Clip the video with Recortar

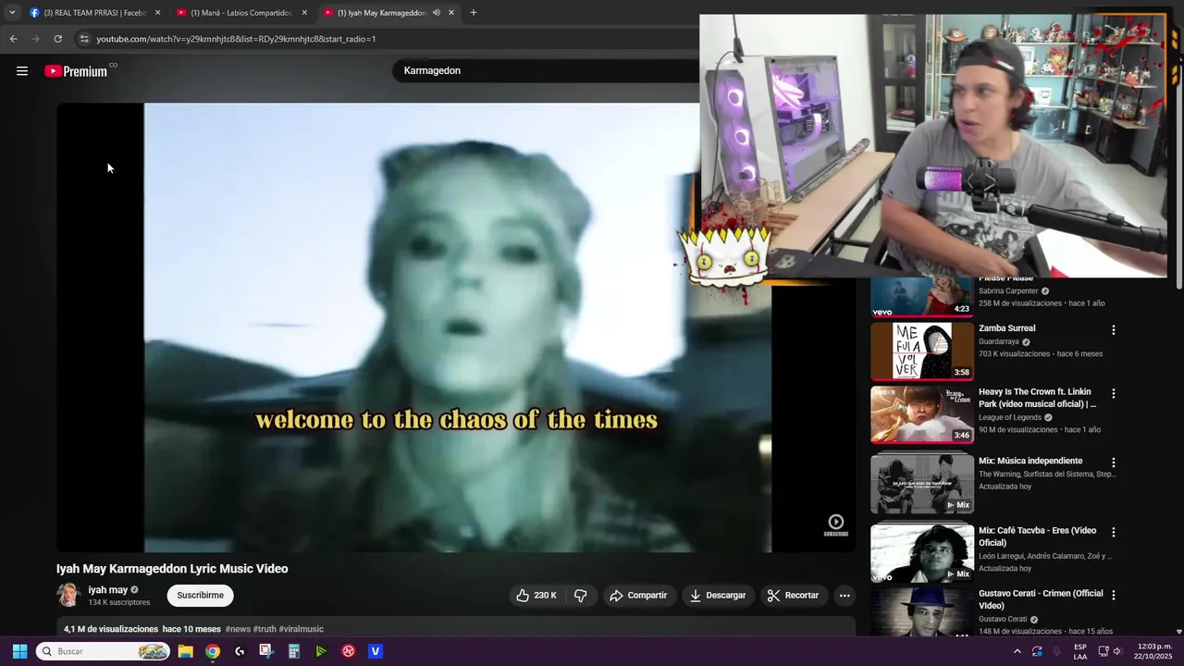tap(794, 596)
